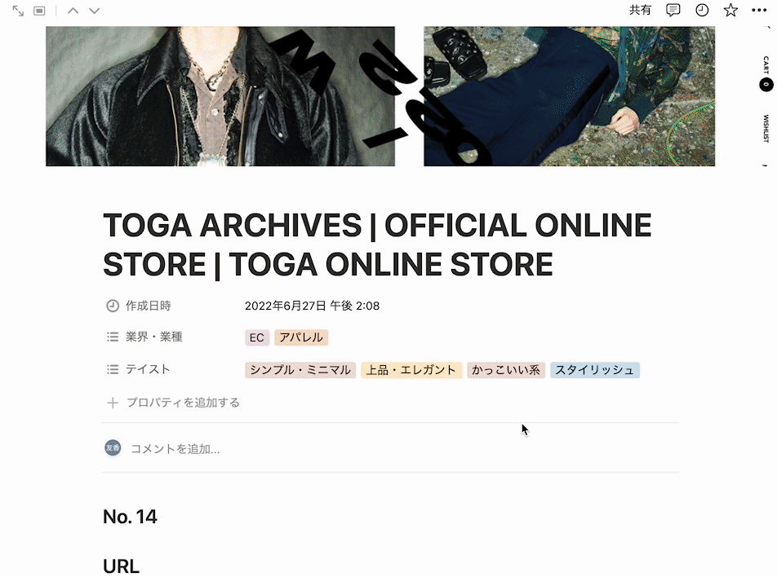Open the comments speech bubble icon
The width and height of the screenshot is (777, 577).
673,10
